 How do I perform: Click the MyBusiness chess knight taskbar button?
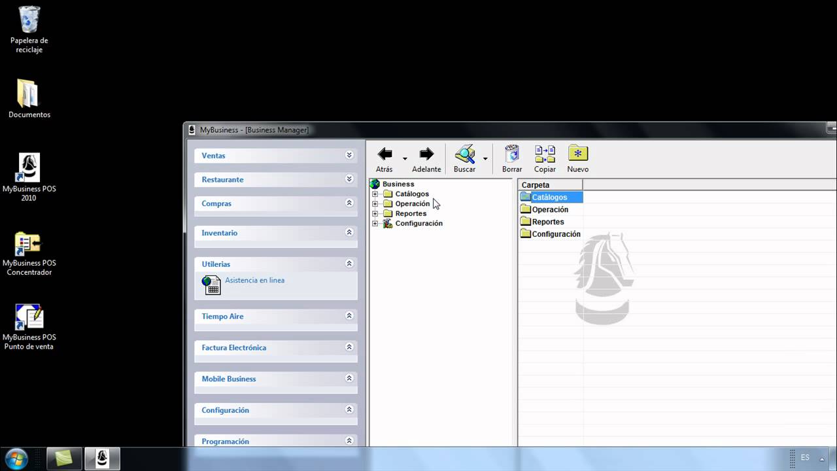(102, 459)
